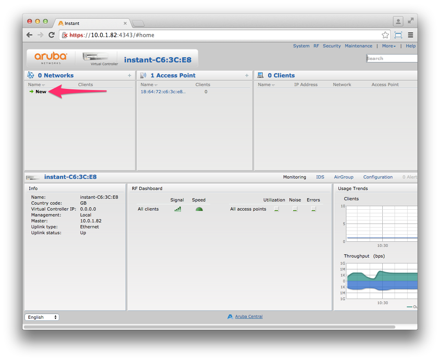Click the All clients Signal bars icon
This screenshot has height=361, width=440.
[x=178, y=209]
